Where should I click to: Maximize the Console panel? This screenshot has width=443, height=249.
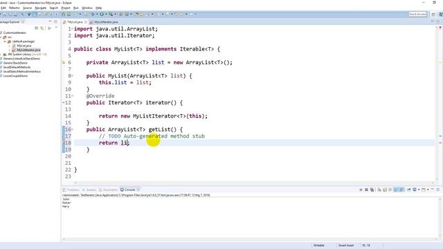pos(438,190)
